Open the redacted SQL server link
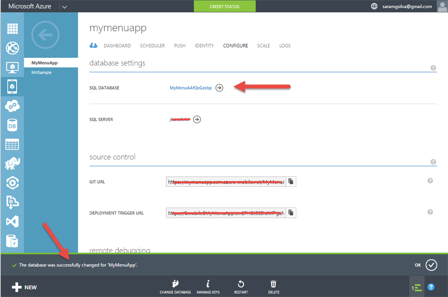 click(x=180, y=119)
